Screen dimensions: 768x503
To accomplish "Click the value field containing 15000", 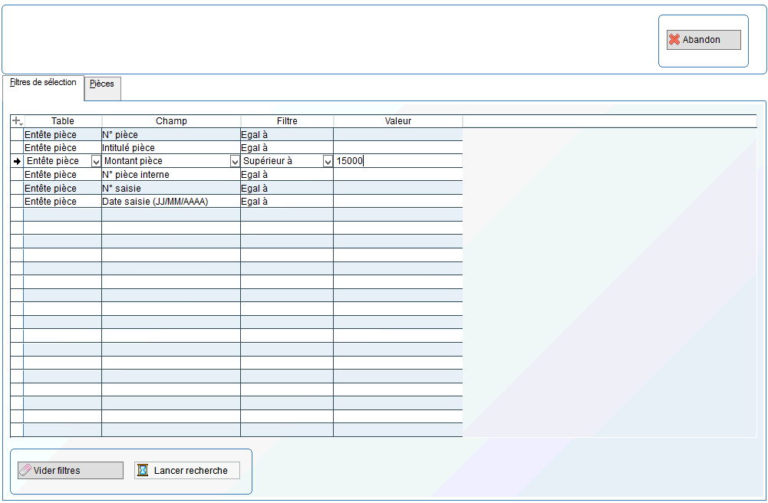I will click(397, 162).
